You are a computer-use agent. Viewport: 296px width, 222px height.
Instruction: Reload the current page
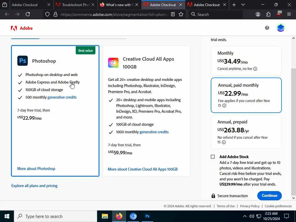coord(28,14)
